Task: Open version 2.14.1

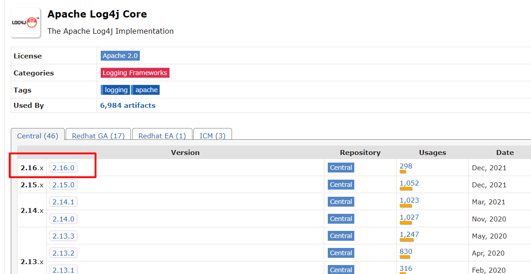Action: coord(63,202)
